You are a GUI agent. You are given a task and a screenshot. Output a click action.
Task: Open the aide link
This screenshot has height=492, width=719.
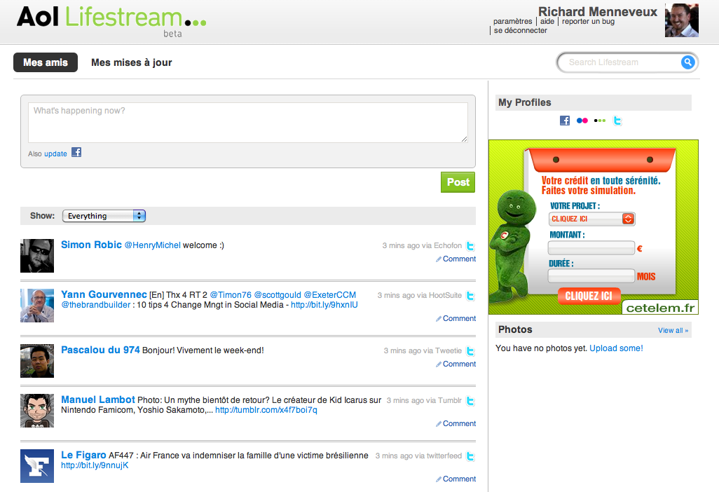(x=547, y=21)
